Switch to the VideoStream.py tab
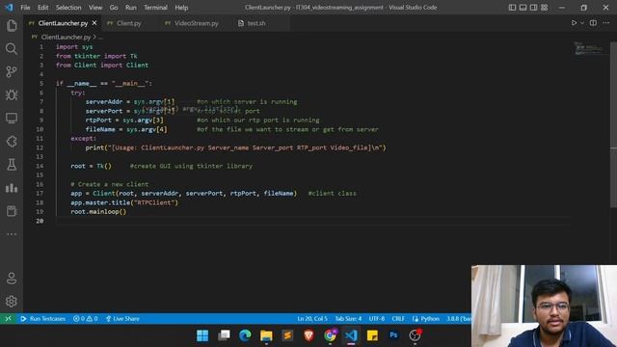 pos(196,23)
